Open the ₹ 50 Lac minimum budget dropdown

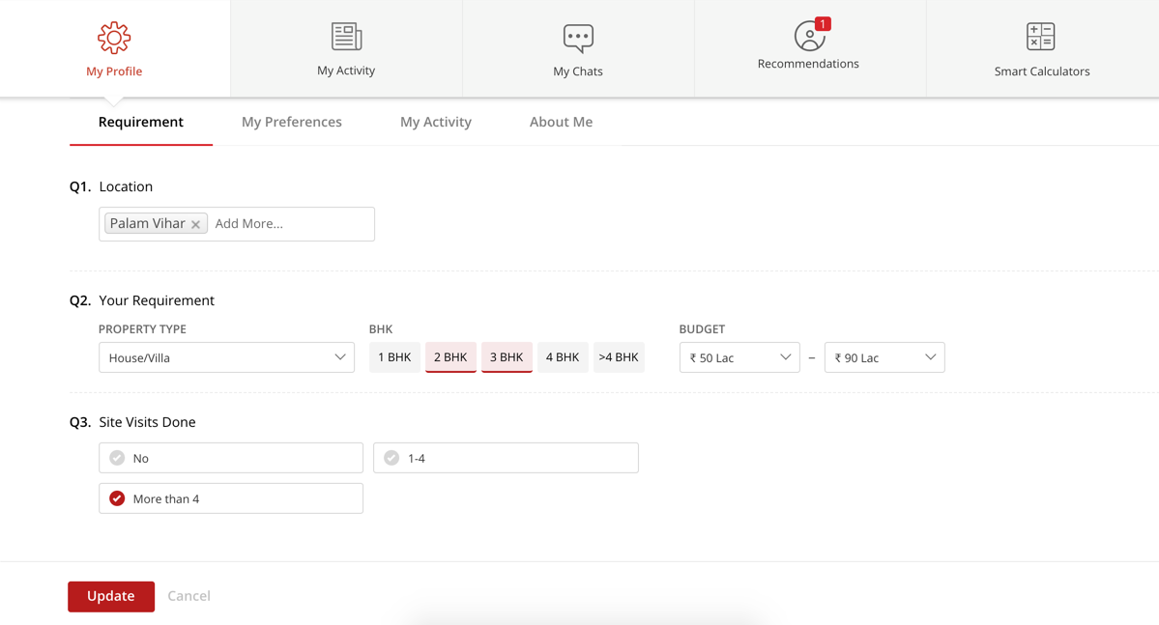[x=739, y=357]
